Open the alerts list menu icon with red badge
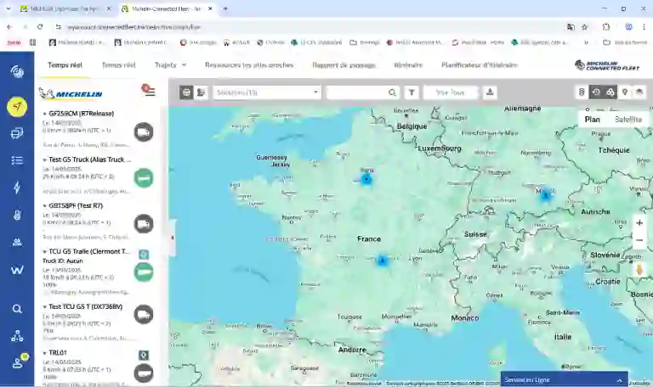 pyautogui.click(x=149, y=90)
